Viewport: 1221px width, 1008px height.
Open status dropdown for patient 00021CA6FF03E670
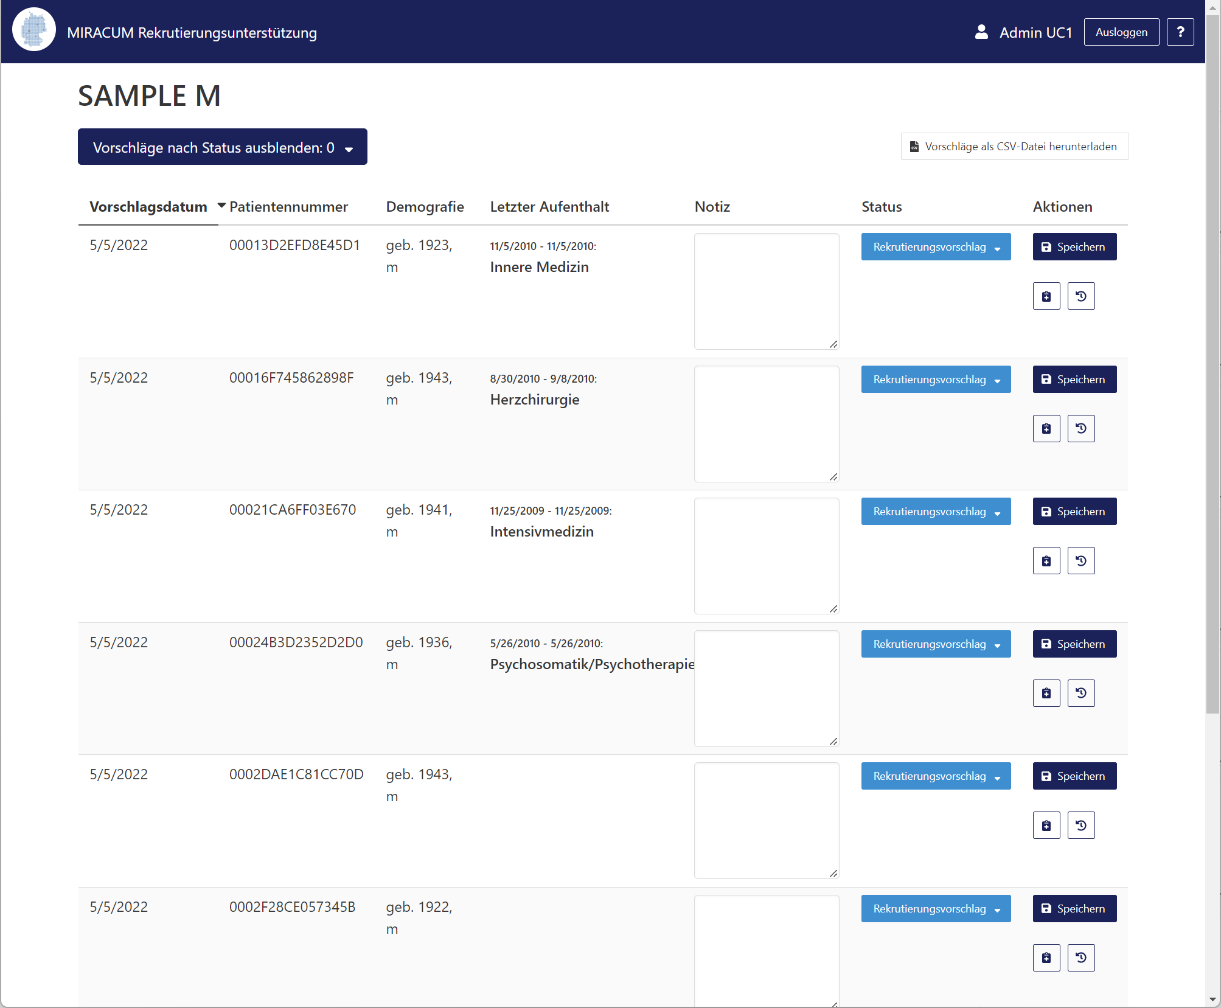pyautogui.click(x=936, y=512)
